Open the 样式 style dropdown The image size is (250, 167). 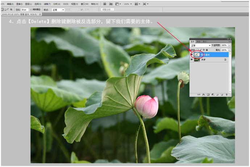pyautogui.click(x=58, y=10)
